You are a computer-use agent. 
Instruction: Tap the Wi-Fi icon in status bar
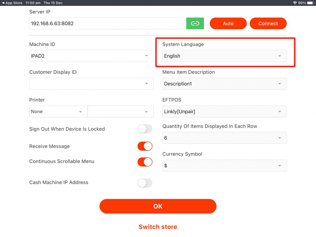(295, 3)
